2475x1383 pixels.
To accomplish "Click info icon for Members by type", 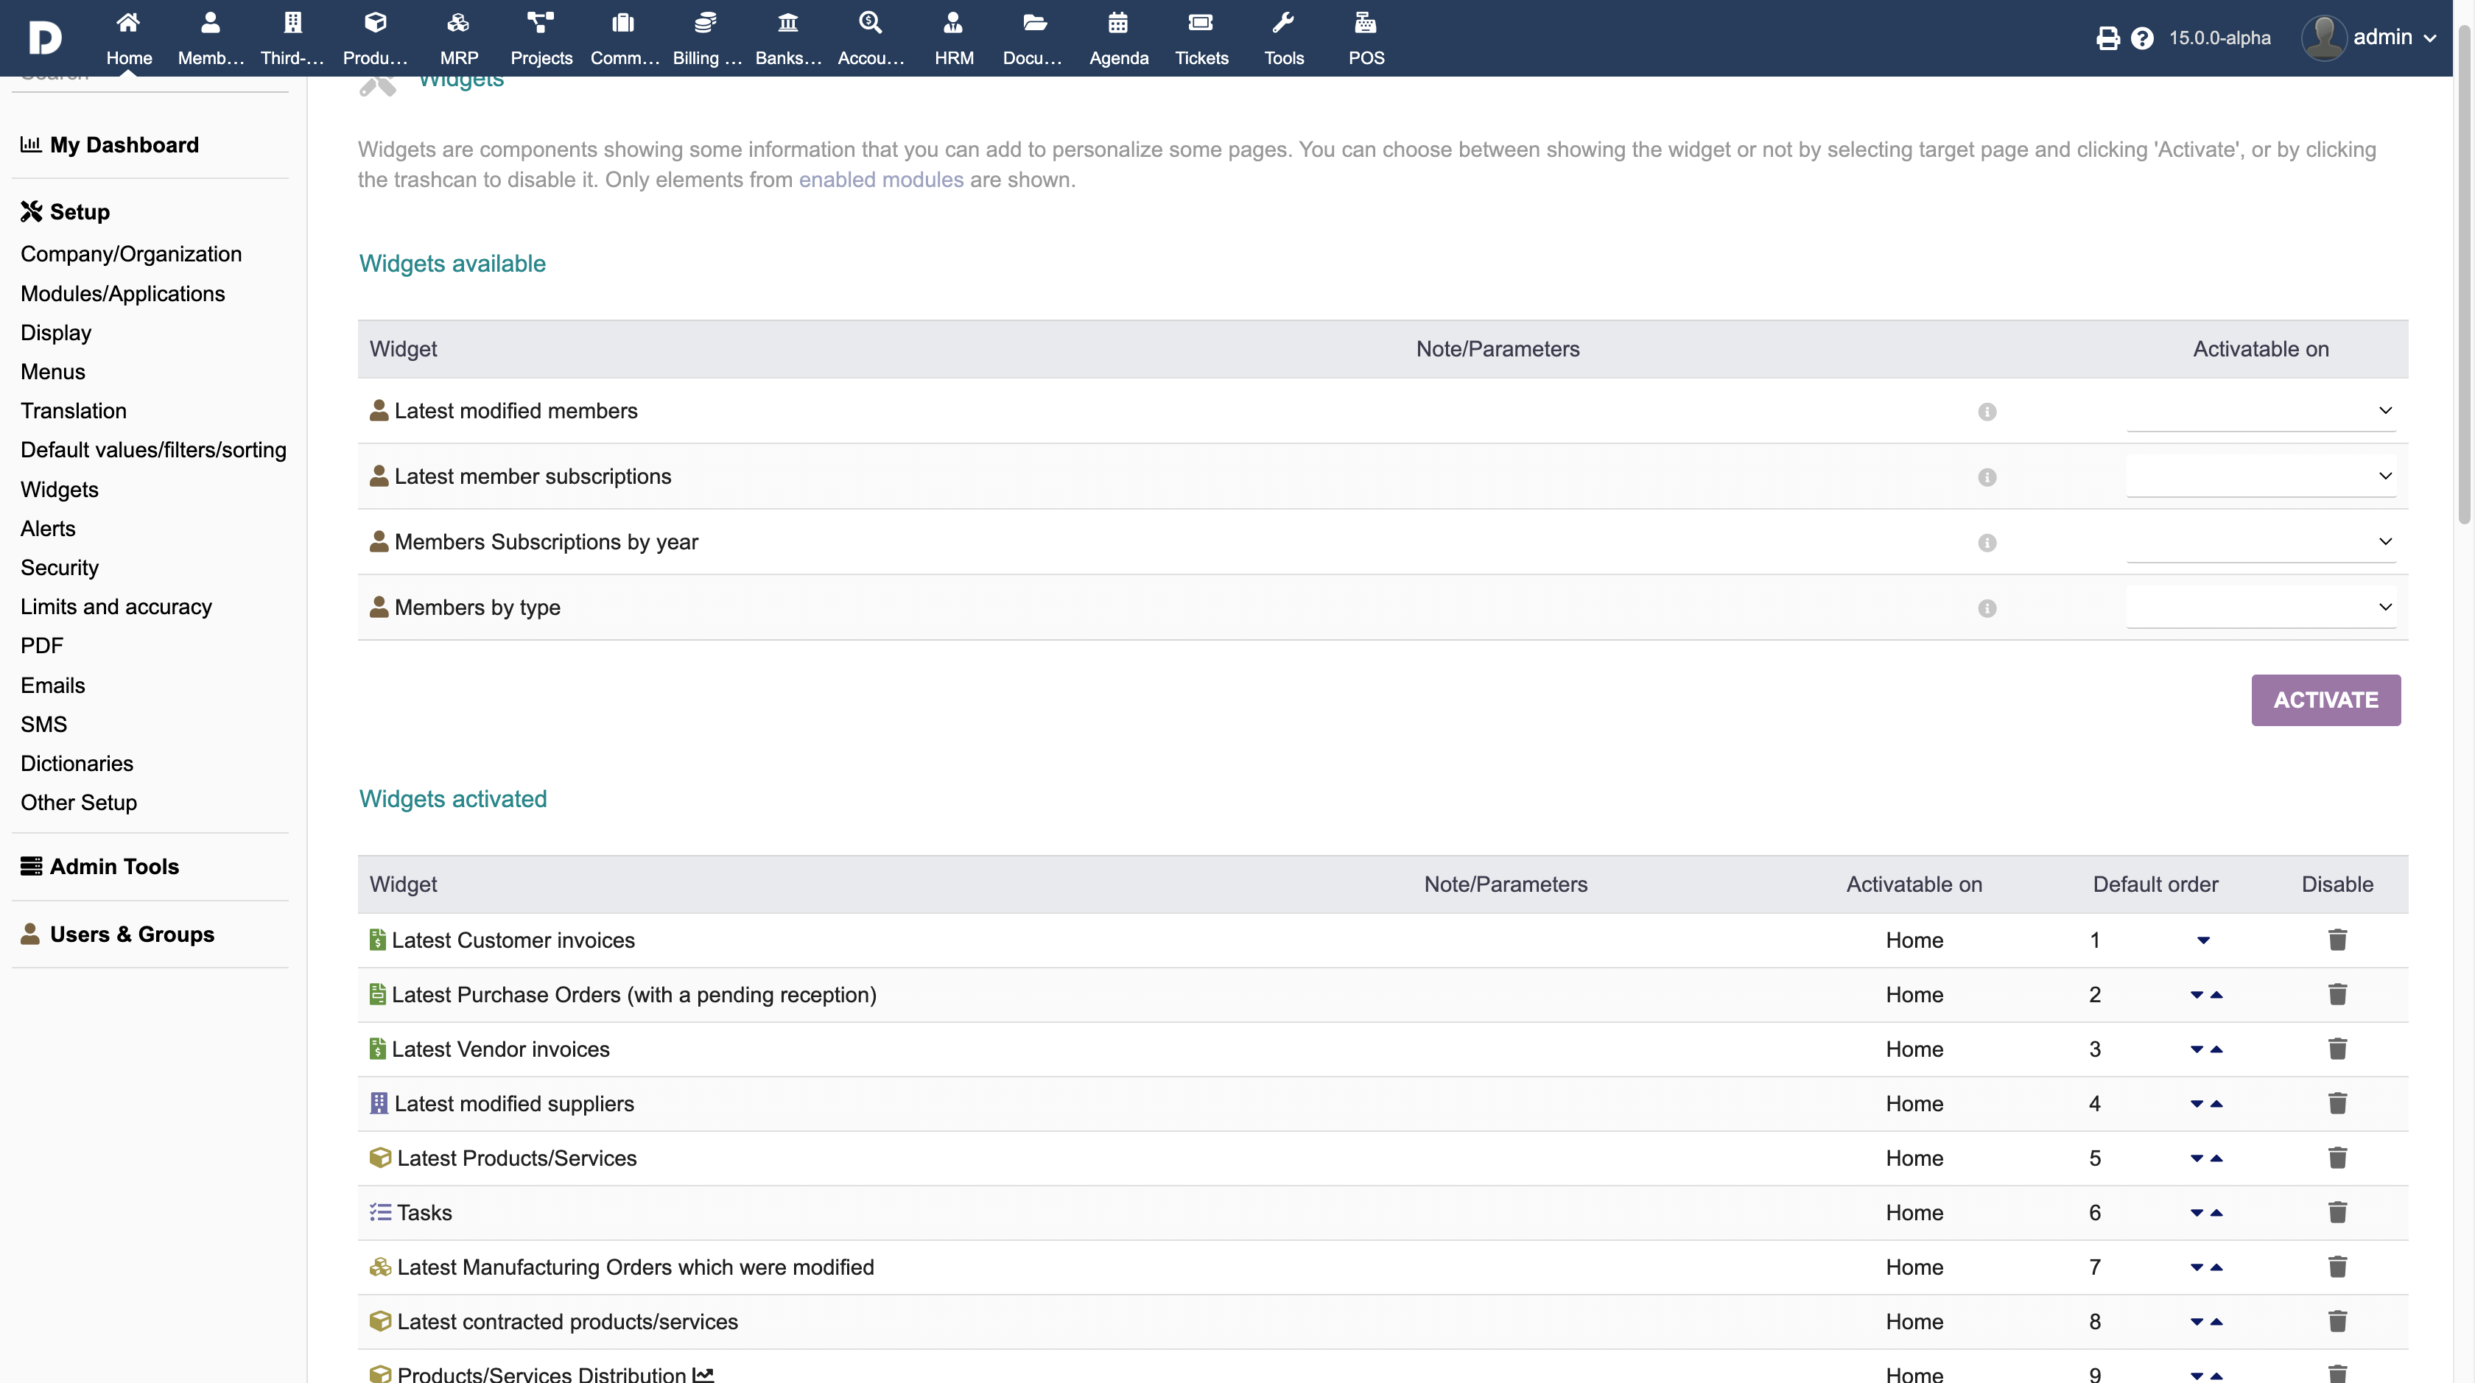I will click(x=1987, y=609).
